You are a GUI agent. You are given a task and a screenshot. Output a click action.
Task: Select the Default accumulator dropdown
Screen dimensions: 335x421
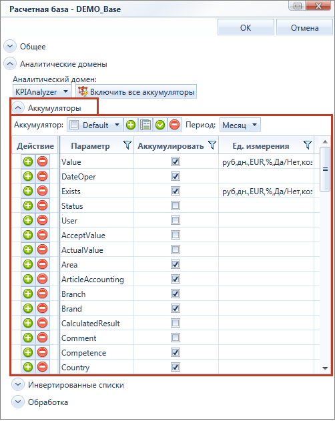pyautogui.click(x=95, y=125)
